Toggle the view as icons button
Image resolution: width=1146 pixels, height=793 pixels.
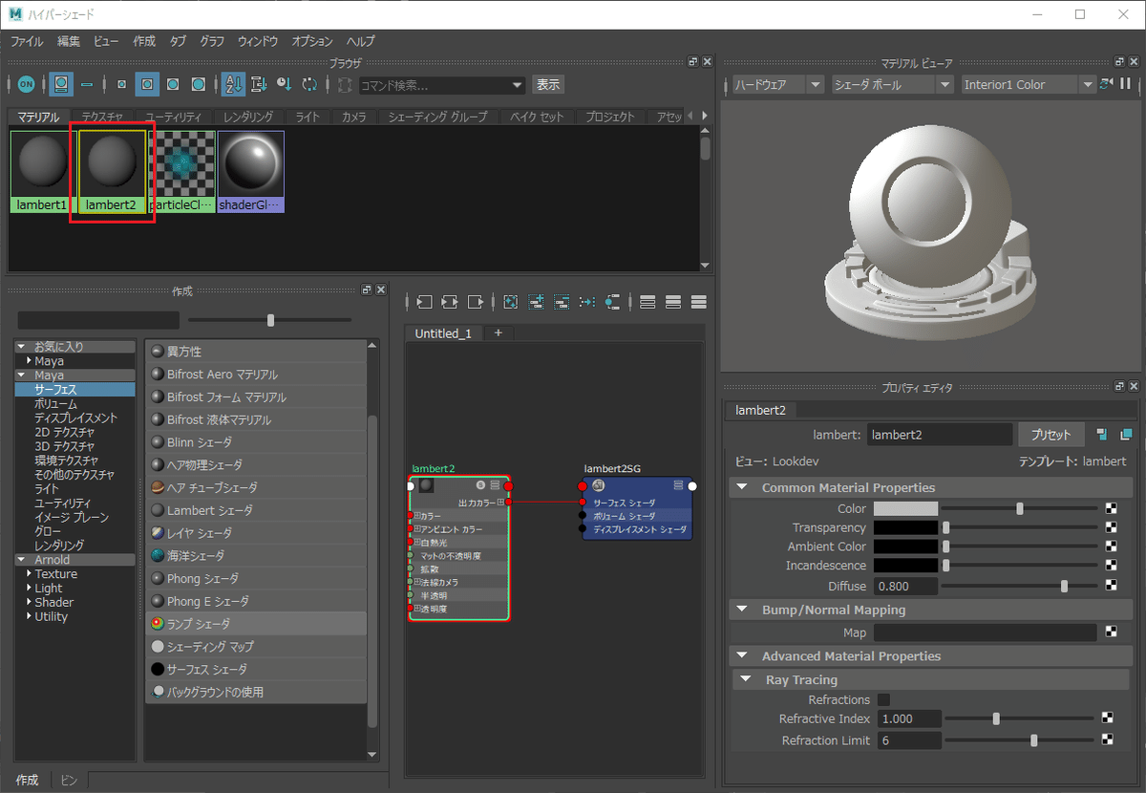[61, 84]
